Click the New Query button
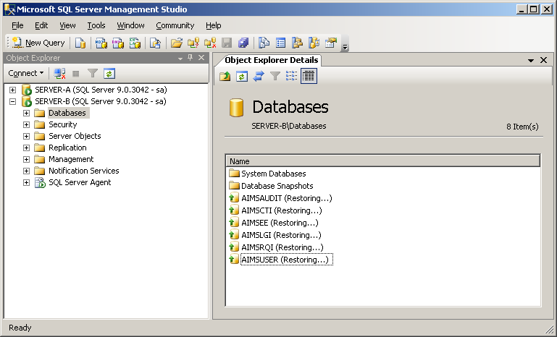 pos(38,43)
